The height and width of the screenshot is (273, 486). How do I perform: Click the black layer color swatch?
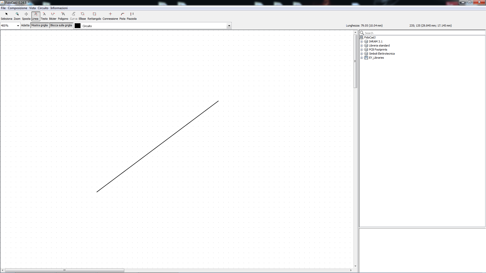pyautogui.click(x=78, y=26)
